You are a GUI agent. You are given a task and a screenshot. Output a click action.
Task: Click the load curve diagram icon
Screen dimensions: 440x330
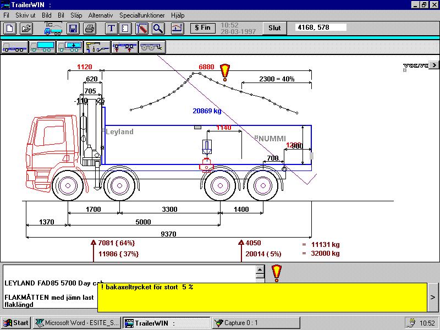tap(177, 29)
